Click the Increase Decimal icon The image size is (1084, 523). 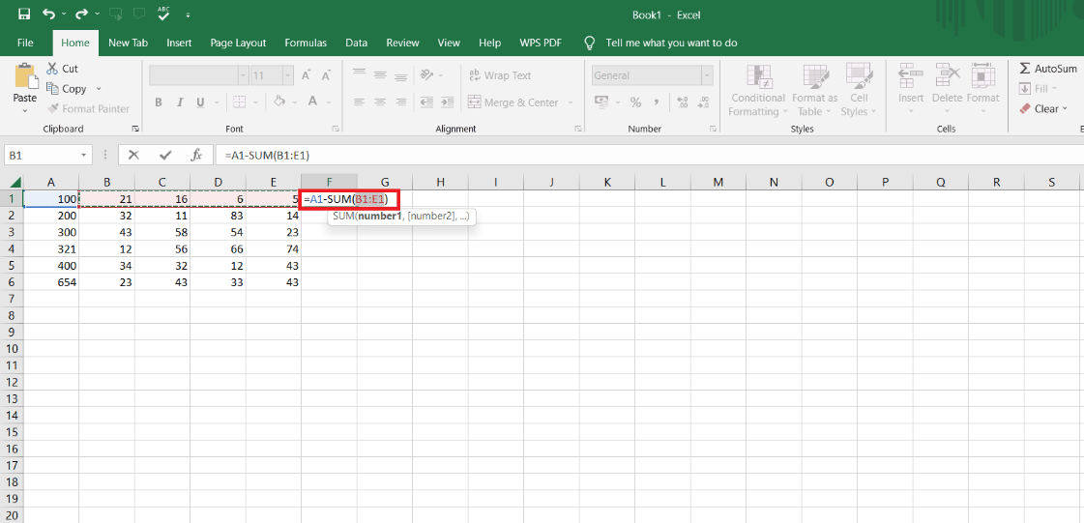(683, 102)
